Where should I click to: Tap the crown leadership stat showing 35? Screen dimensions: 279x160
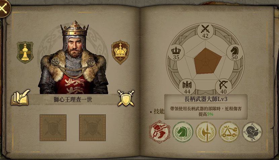click(x=176, y=53)
